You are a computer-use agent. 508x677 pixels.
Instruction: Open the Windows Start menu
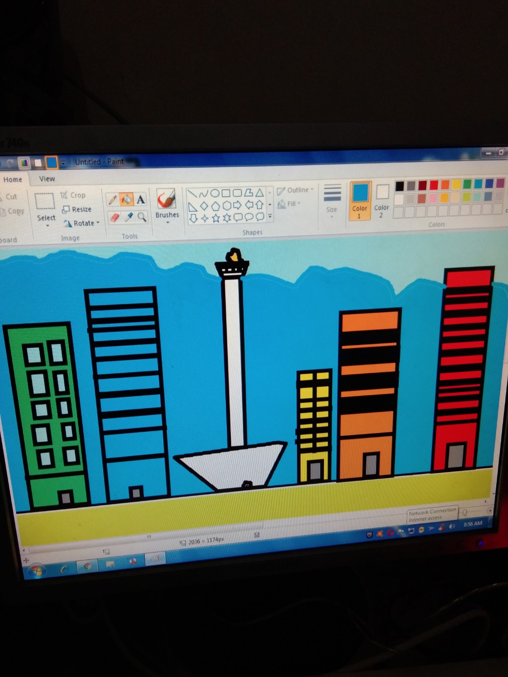36,570
